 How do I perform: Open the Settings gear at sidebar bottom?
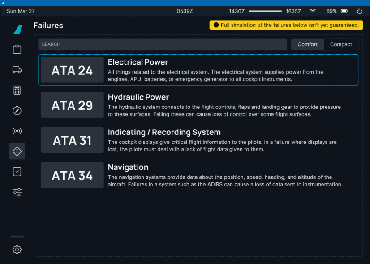17,250
